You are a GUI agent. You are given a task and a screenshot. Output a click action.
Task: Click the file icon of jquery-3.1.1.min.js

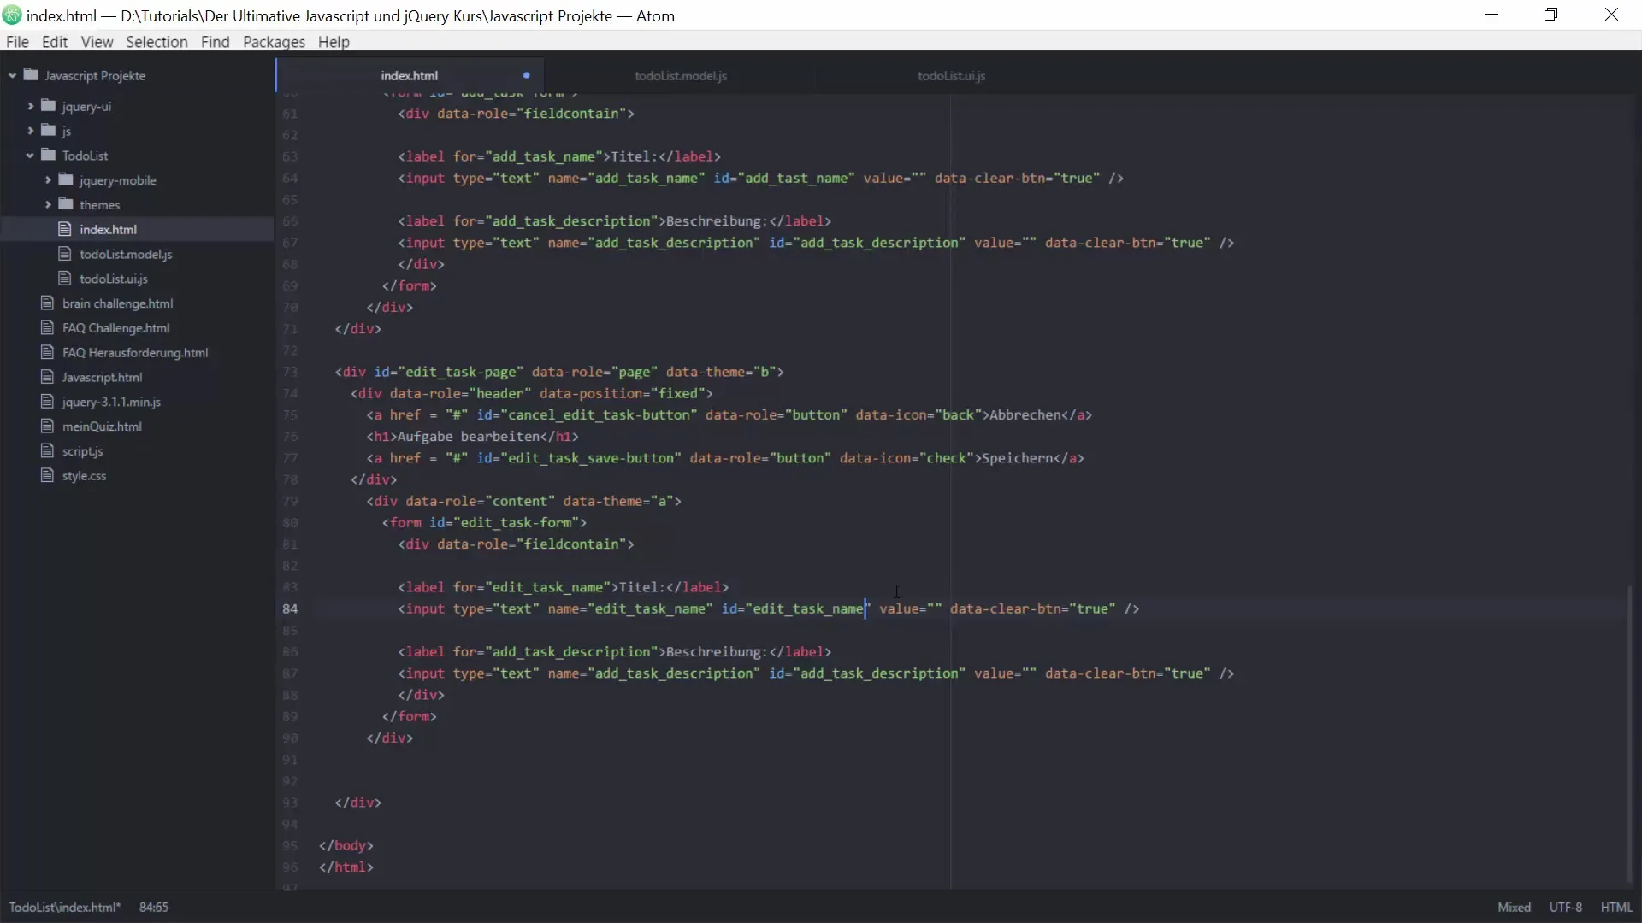(x=47, y=402)
